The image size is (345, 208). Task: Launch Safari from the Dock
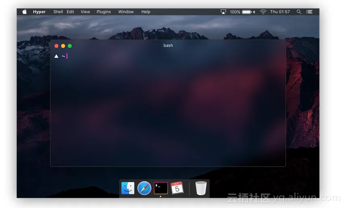click(x=144, y=188)
